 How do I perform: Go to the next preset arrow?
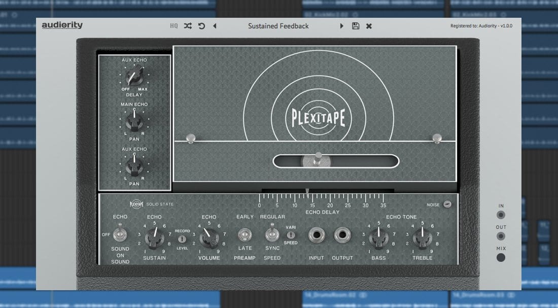click(x=341, y=26)
